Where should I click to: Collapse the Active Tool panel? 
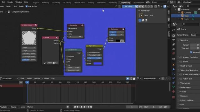tap(139, 11)
